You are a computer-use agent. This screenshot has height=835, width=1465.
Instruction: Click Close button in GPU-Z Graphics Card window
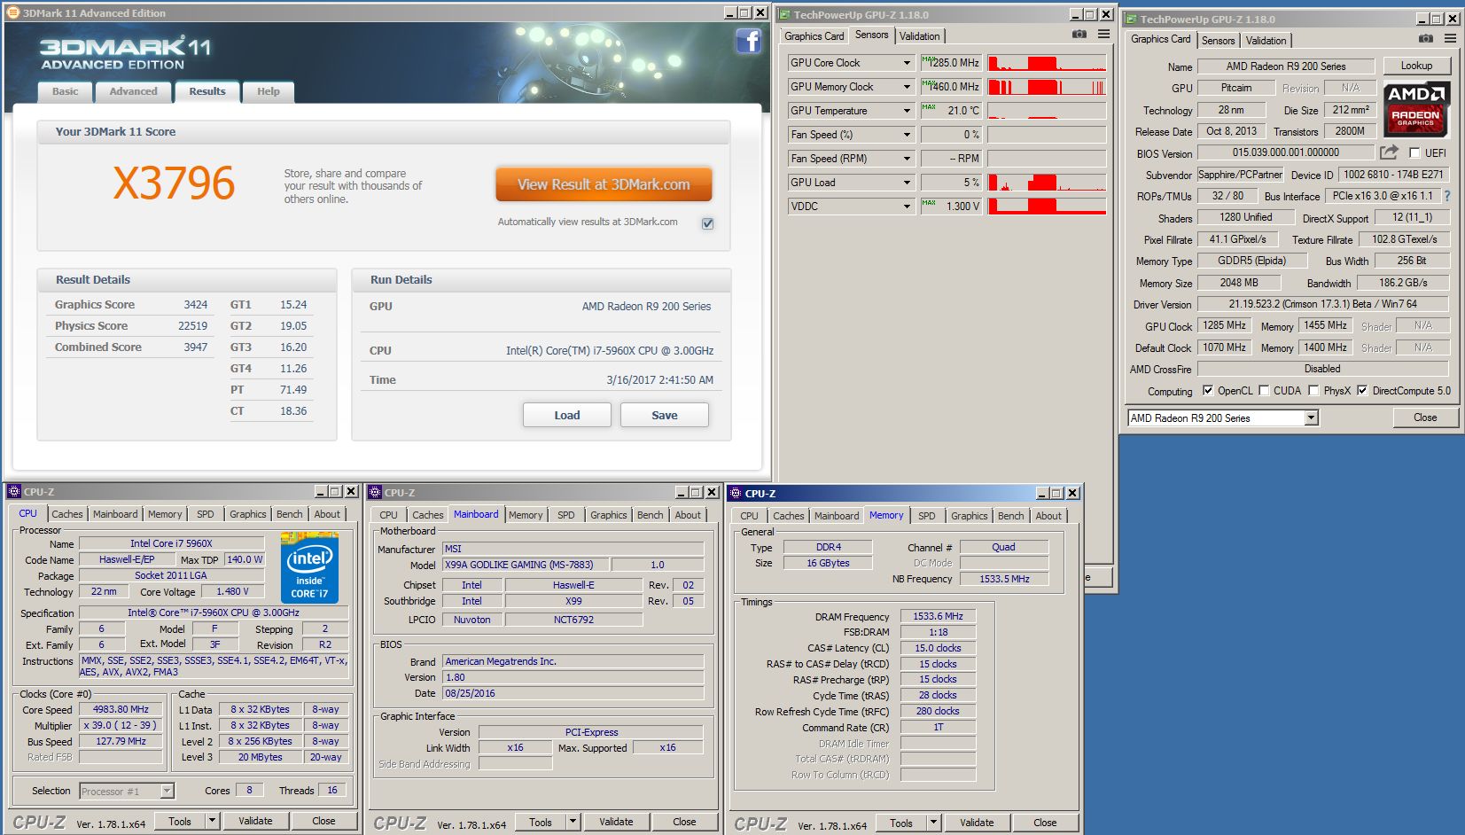click(x=1425, y=417)
